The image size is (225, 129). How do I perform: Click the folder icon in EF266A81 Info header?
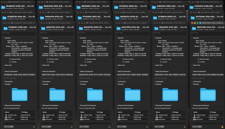point(5,28)
